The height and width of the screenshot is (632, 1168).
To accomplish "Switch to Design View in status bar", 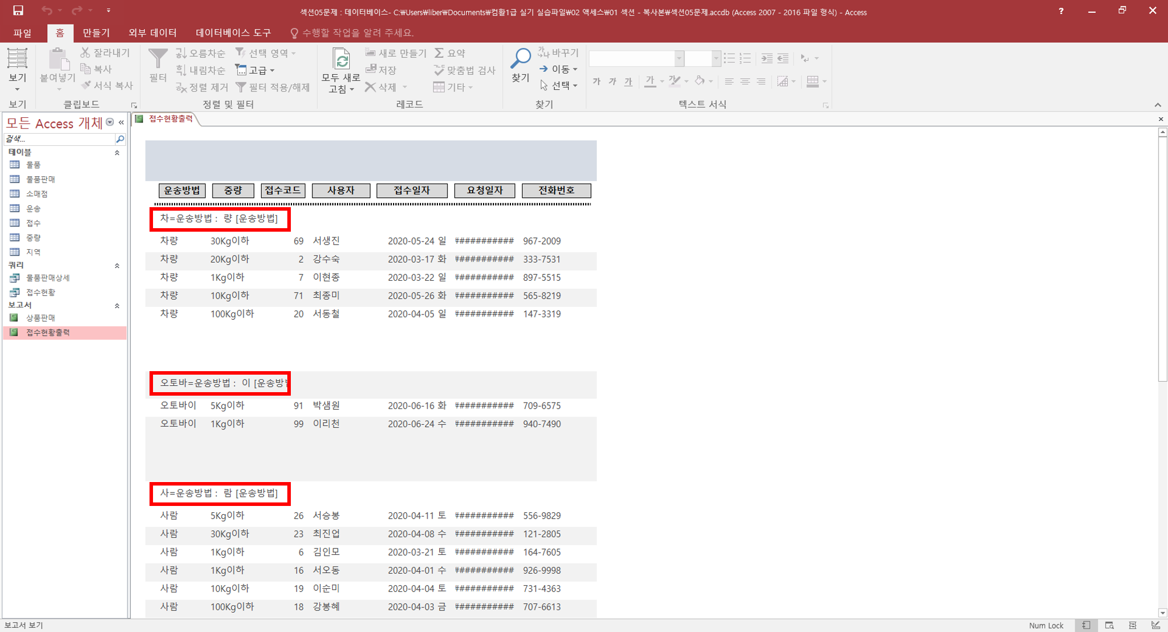I will 1155,625.
